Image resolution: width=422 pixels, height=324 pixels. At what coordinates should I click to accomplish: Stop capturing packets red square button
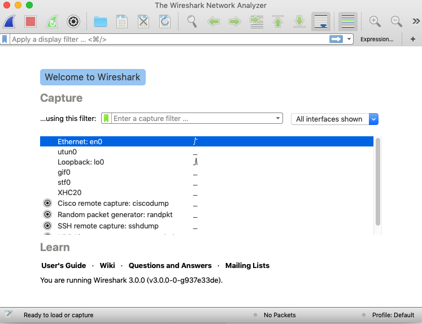point(30,21)
